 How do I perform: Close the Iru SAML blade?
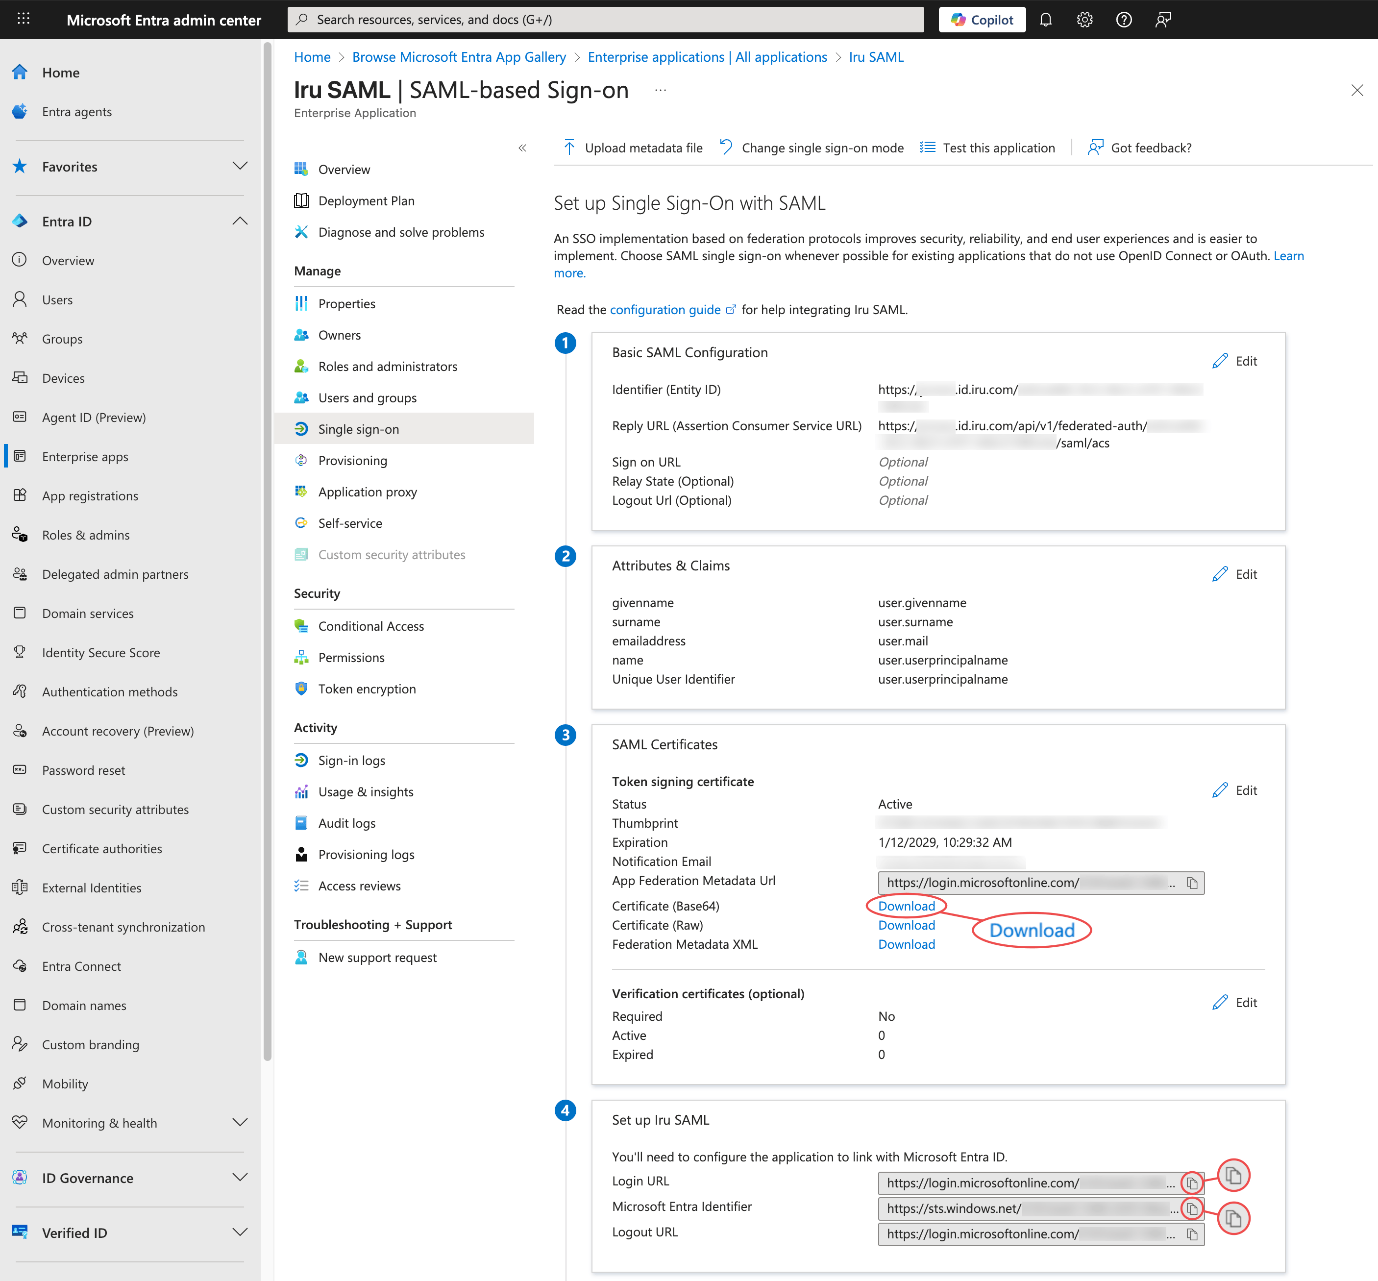pos(1356,90)
